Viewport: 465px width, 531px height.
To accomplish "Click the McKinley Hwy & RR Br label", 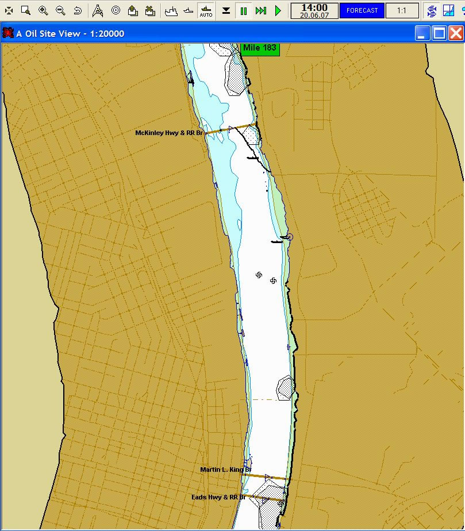I will point(169,133).
